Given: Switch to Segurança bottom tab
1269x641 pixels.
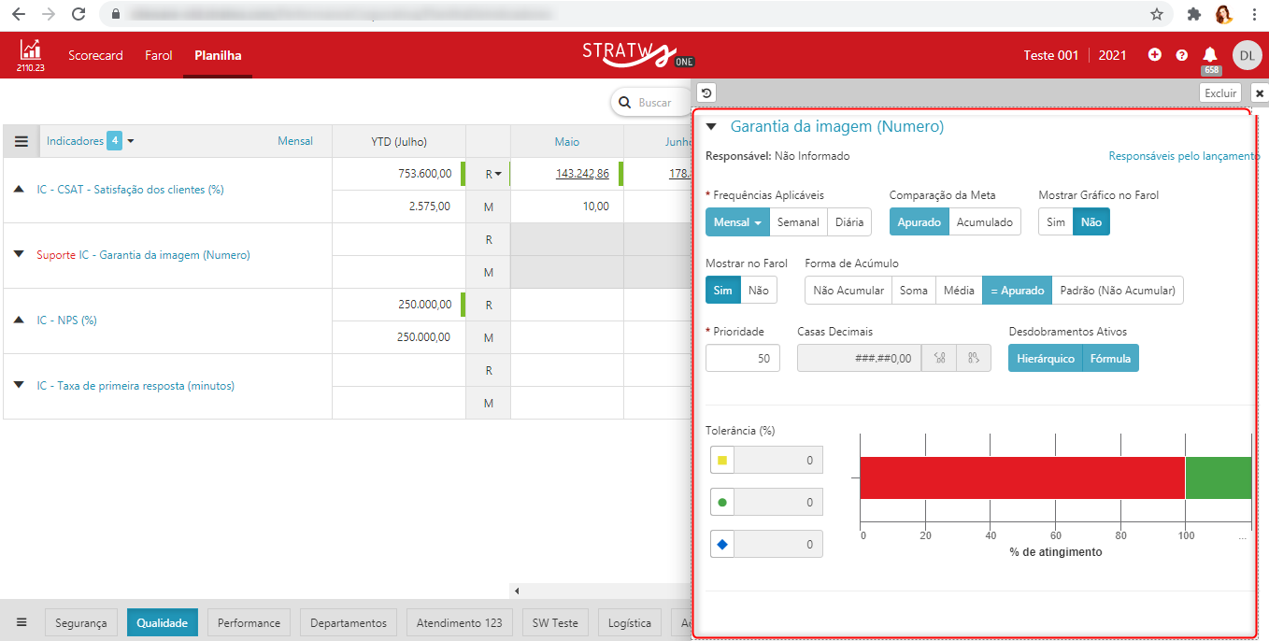Looking at the screenshot, I should [81, 622].
